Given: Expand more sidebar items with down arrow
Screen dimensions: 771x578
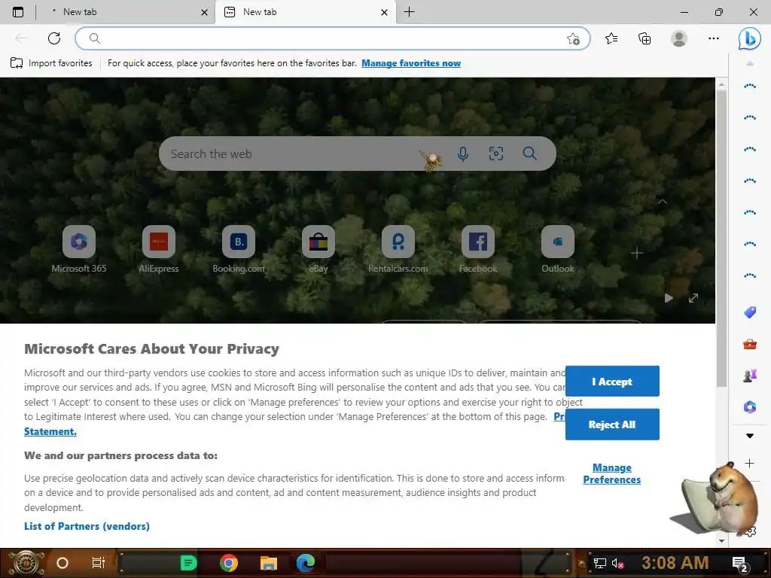Looking at the screenshot, I should pyautogui.click(x=749, y=436).
